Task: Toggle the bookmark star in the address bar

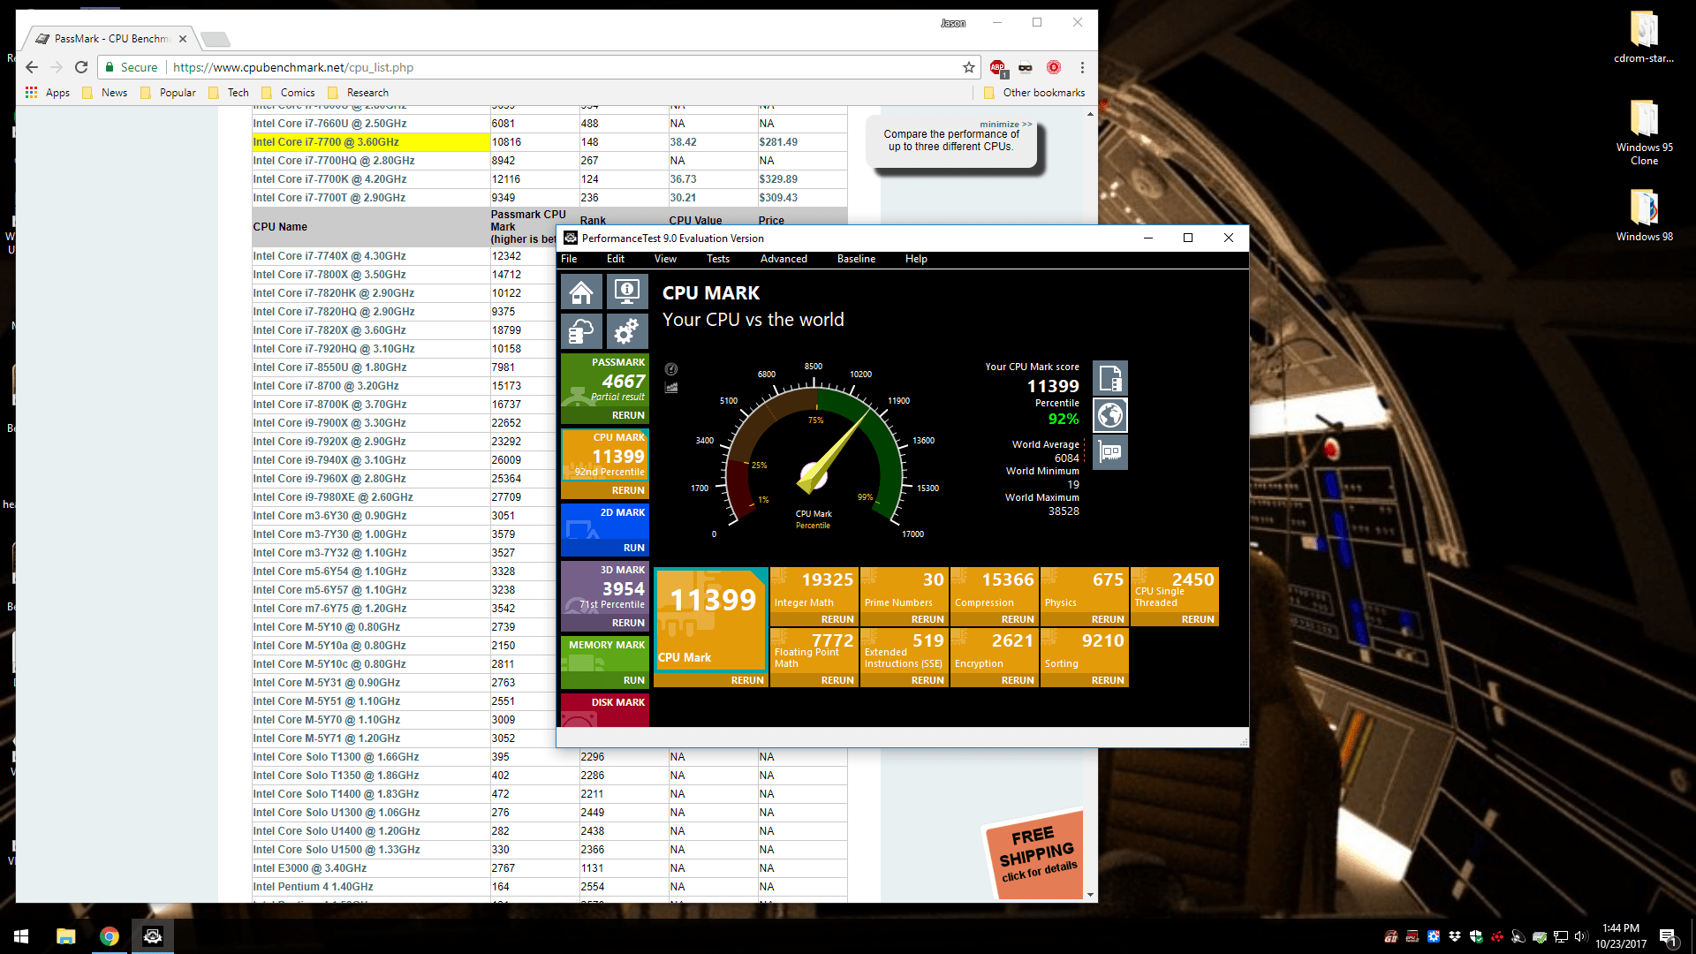Action: pos(968,67)
